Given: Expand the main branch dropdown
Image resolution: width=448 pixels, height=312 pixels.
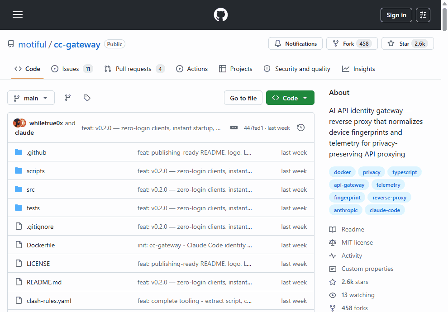Looking at the screenshot, I should pos(31,98).
